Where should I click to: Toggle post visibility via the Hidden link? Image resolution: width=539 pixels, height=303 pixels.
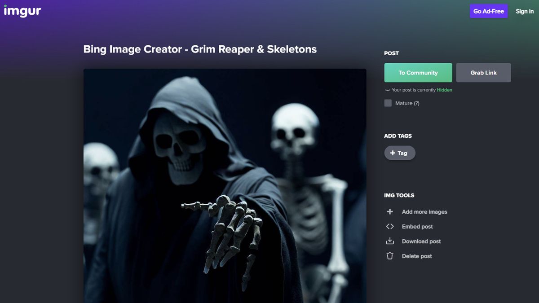point(444,90)
